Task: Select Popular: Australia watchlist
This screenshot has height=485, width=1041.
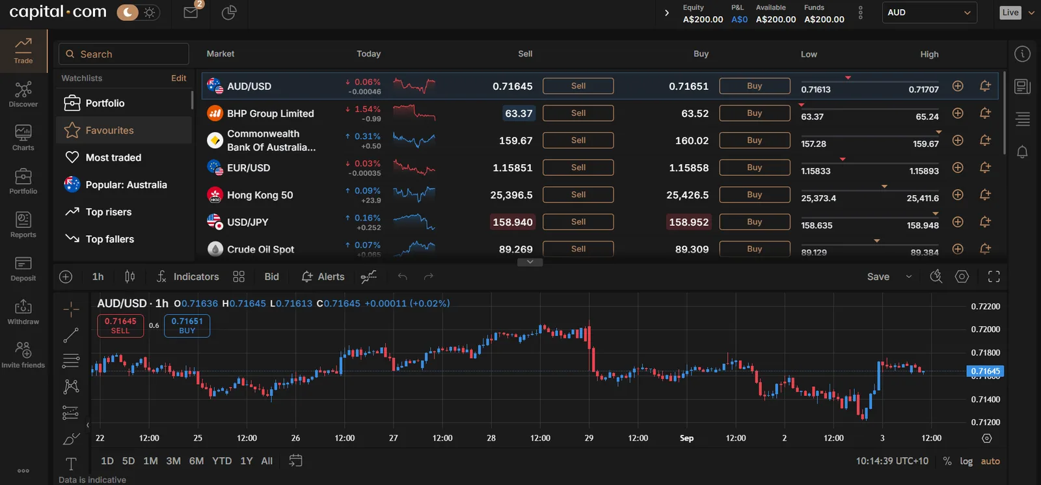Action: 124,185
